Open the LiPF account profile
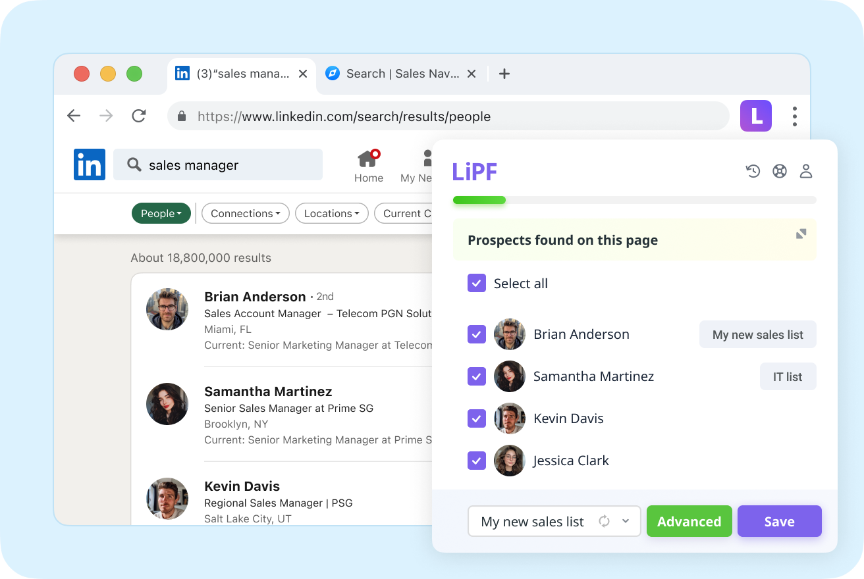Image resolution: width=864 pixels, height=579 pixels. pos(806,170)
